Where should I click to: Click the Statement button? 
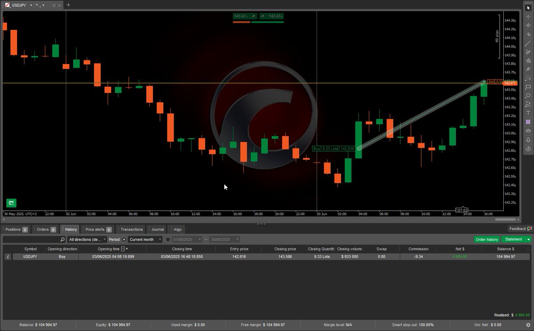(514, 239)
